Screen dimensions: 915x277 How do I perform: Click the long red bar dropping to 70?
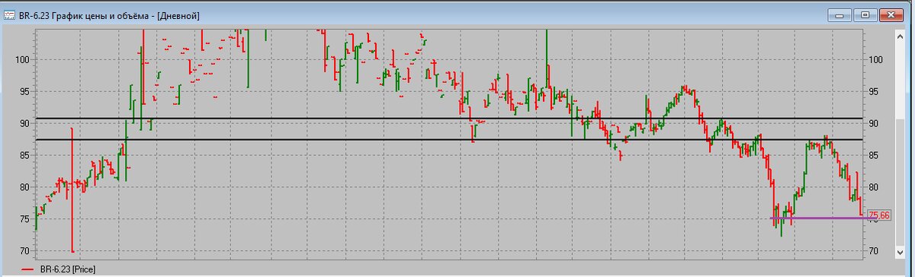tap(72, 190)
